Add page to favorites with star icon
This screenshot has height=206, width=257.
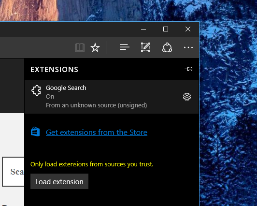click(x=95, y=47)
